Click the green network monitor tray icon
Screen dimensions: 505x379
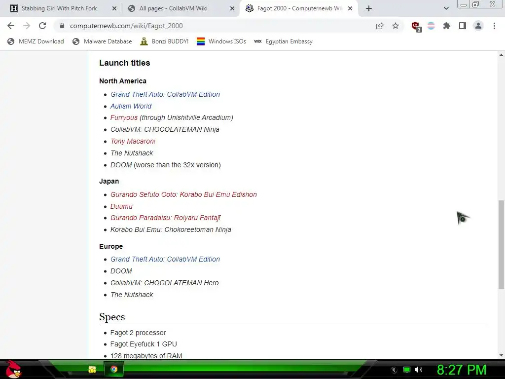tap(407, 370)
